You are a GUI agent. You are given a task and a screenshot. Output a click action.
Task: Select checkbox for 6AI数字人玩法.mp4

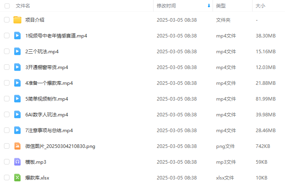(x=7, y=114)
